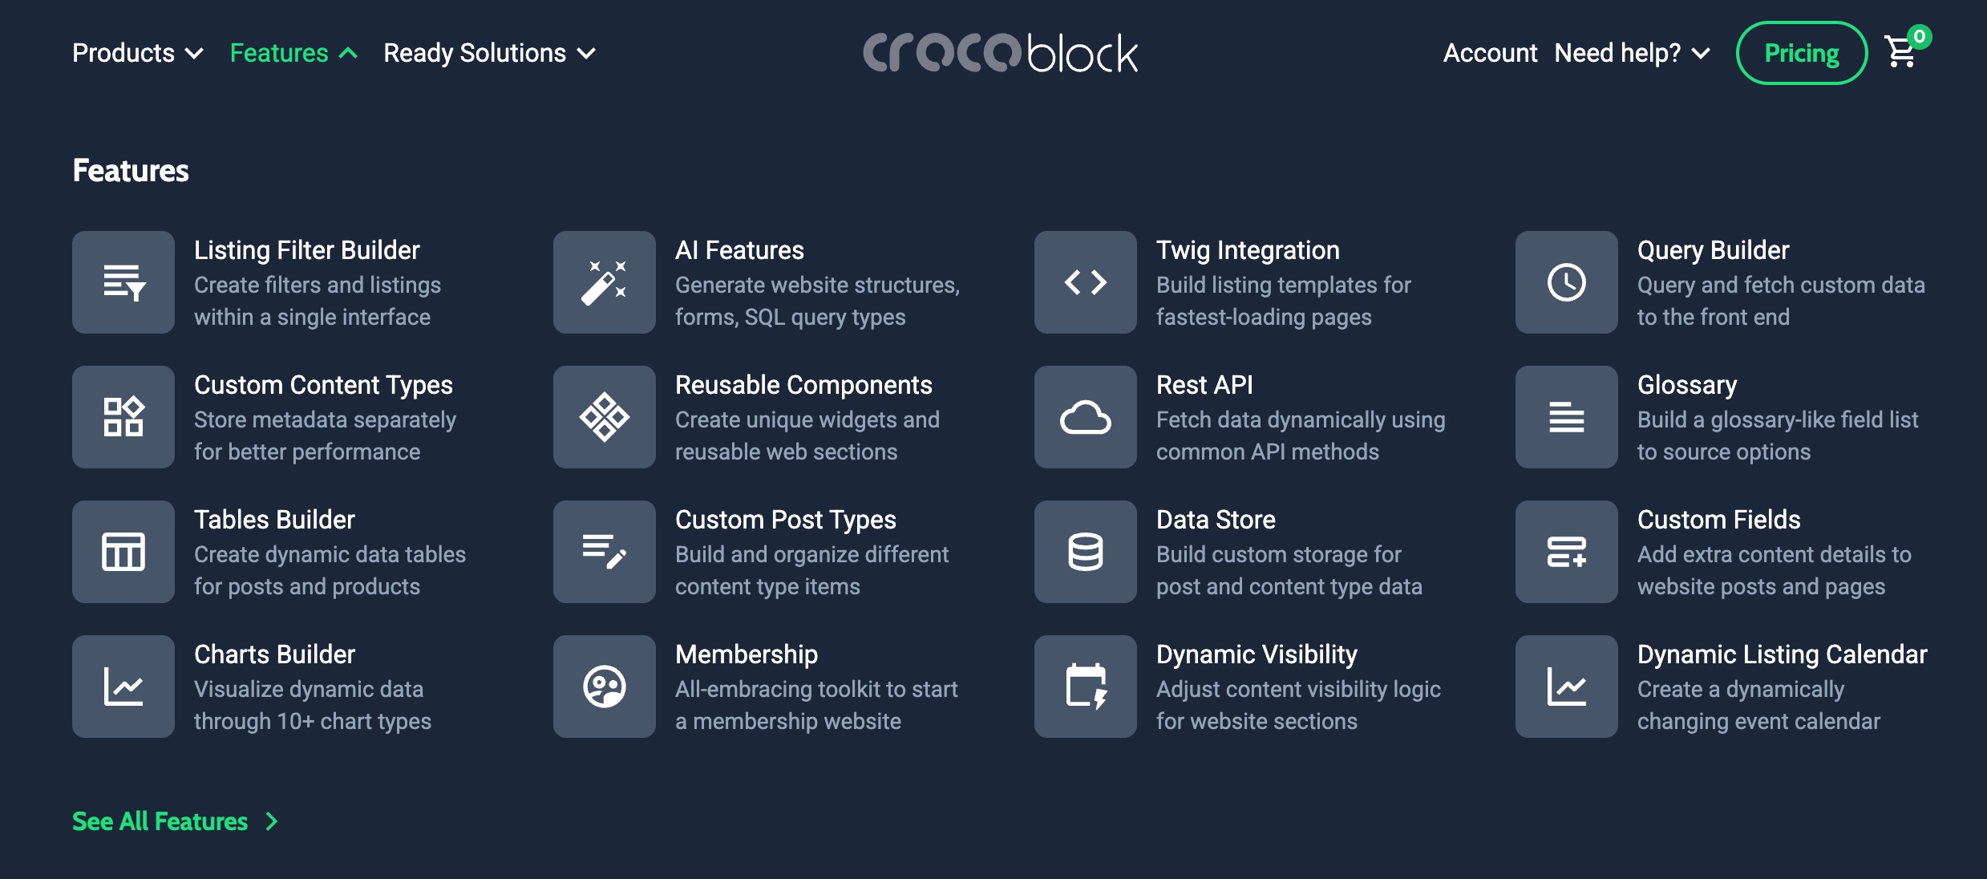Open the Membership profile icon
The height and width of the screenshot is (879, 1987).
(604, 686)
